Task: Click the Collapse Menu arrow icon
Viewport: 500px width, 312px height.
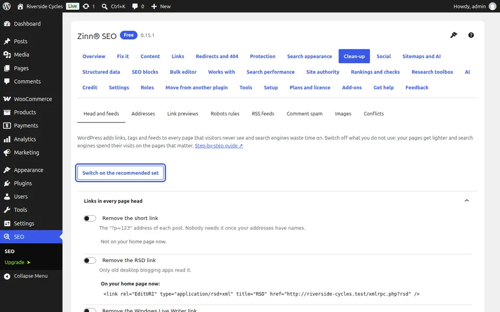Action: click(x=7, y=276)
